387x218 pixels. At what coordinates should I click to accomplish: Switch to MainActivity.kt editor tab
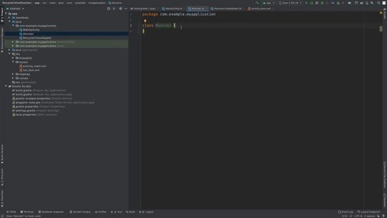pos(173,8)
